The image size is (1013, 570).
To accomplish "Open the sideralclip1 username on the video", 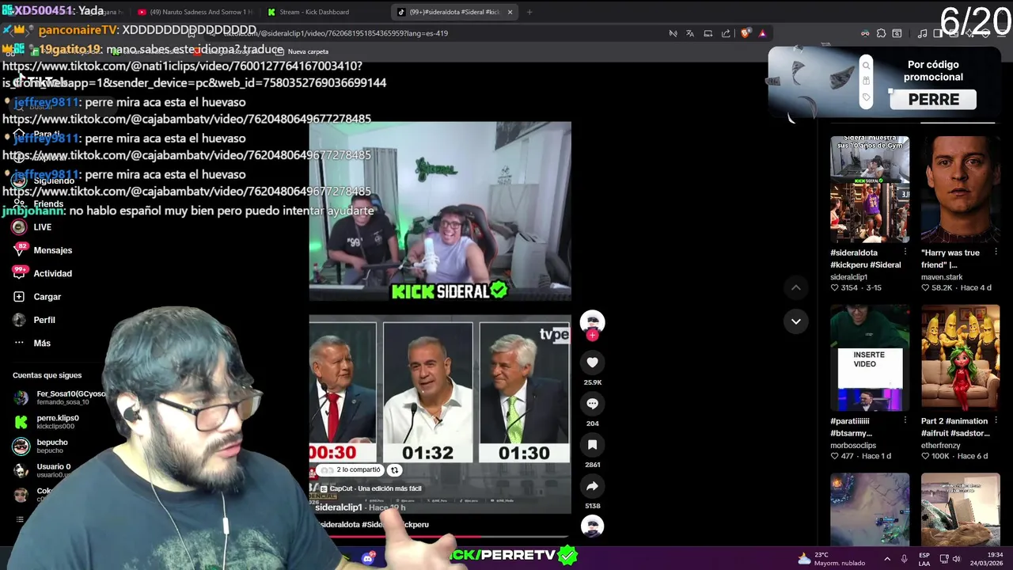I will (338, 507).
